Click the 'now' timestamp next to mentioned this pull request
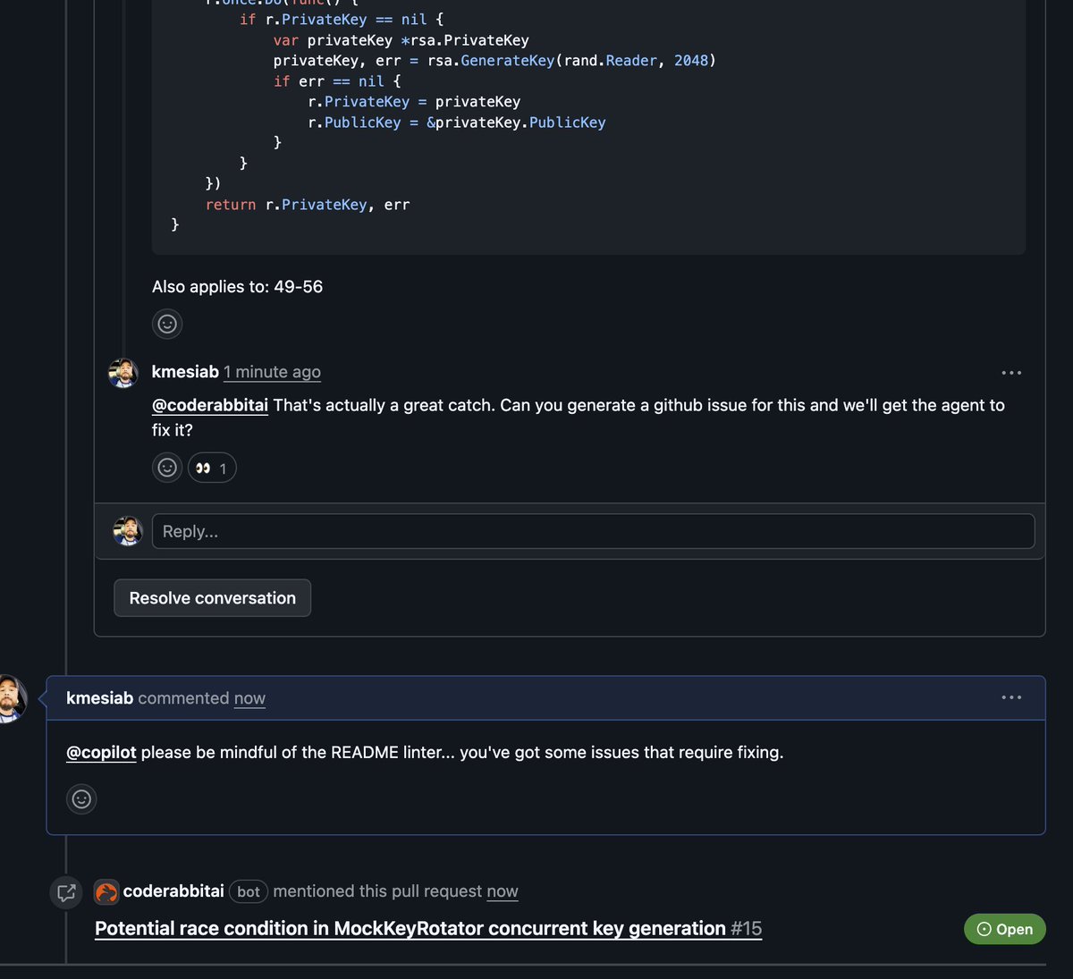 (x=503, y=891)
